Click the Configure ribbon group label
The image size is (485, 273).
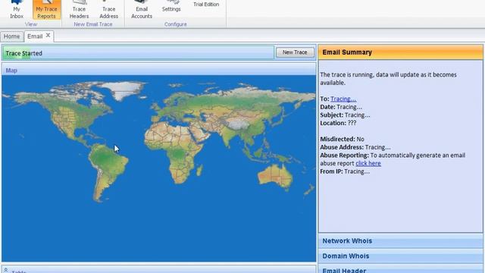click(175, 24)
